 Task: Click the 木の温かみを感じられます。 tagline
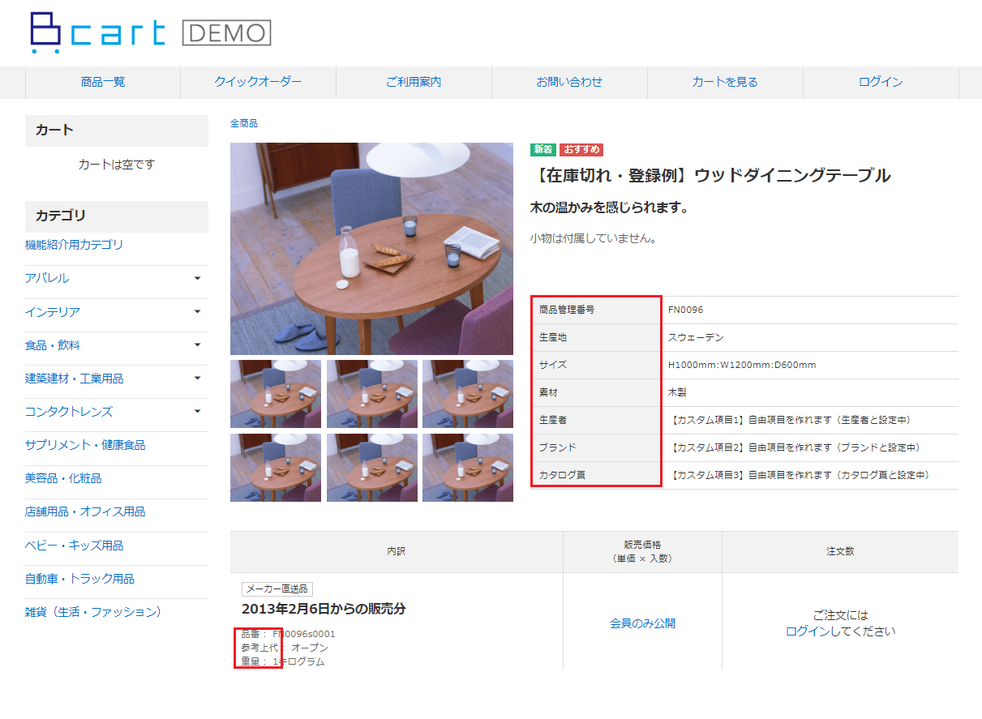(610, 208)
